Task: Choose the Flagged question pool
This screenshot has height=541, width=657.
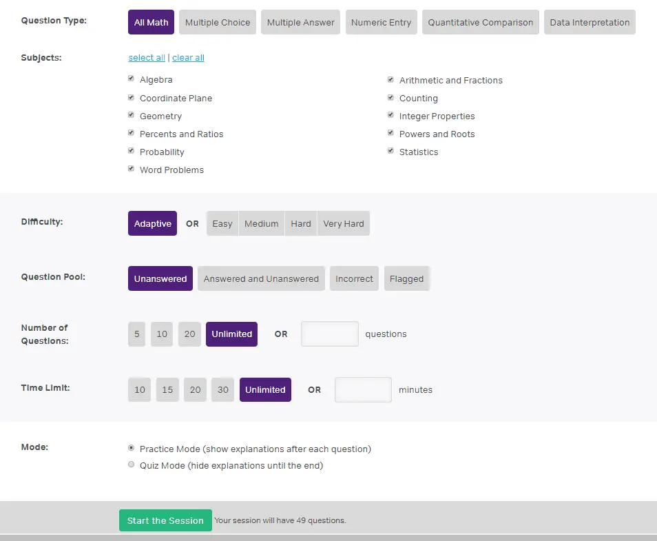Action: click(x=406, y=278)
